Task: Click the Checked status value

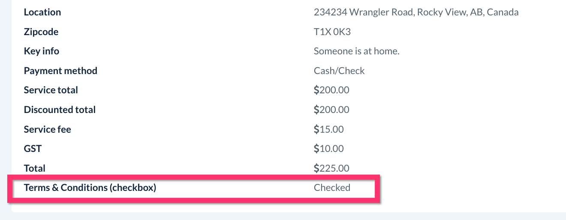Action: click(332, 187)
